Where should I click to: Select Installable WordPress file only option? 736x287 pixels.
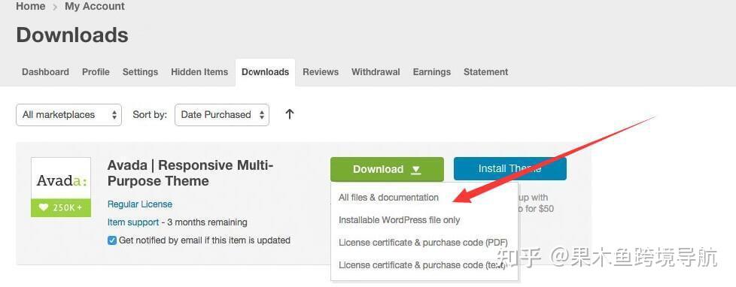coord(400,220)
